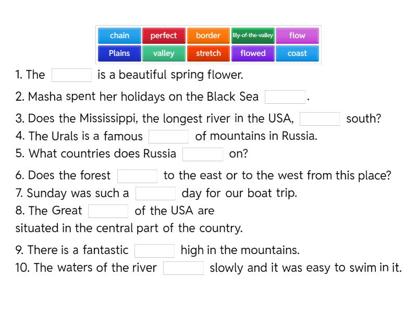Pick the red 'stretch' word tile
The image size is (417, 313).
click(208, 53)
